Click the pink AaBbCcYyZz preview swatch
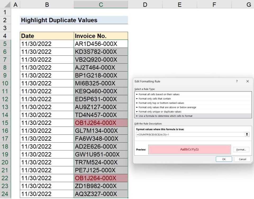This screenshot has width=254, height=199. click(x=189, y=149)
